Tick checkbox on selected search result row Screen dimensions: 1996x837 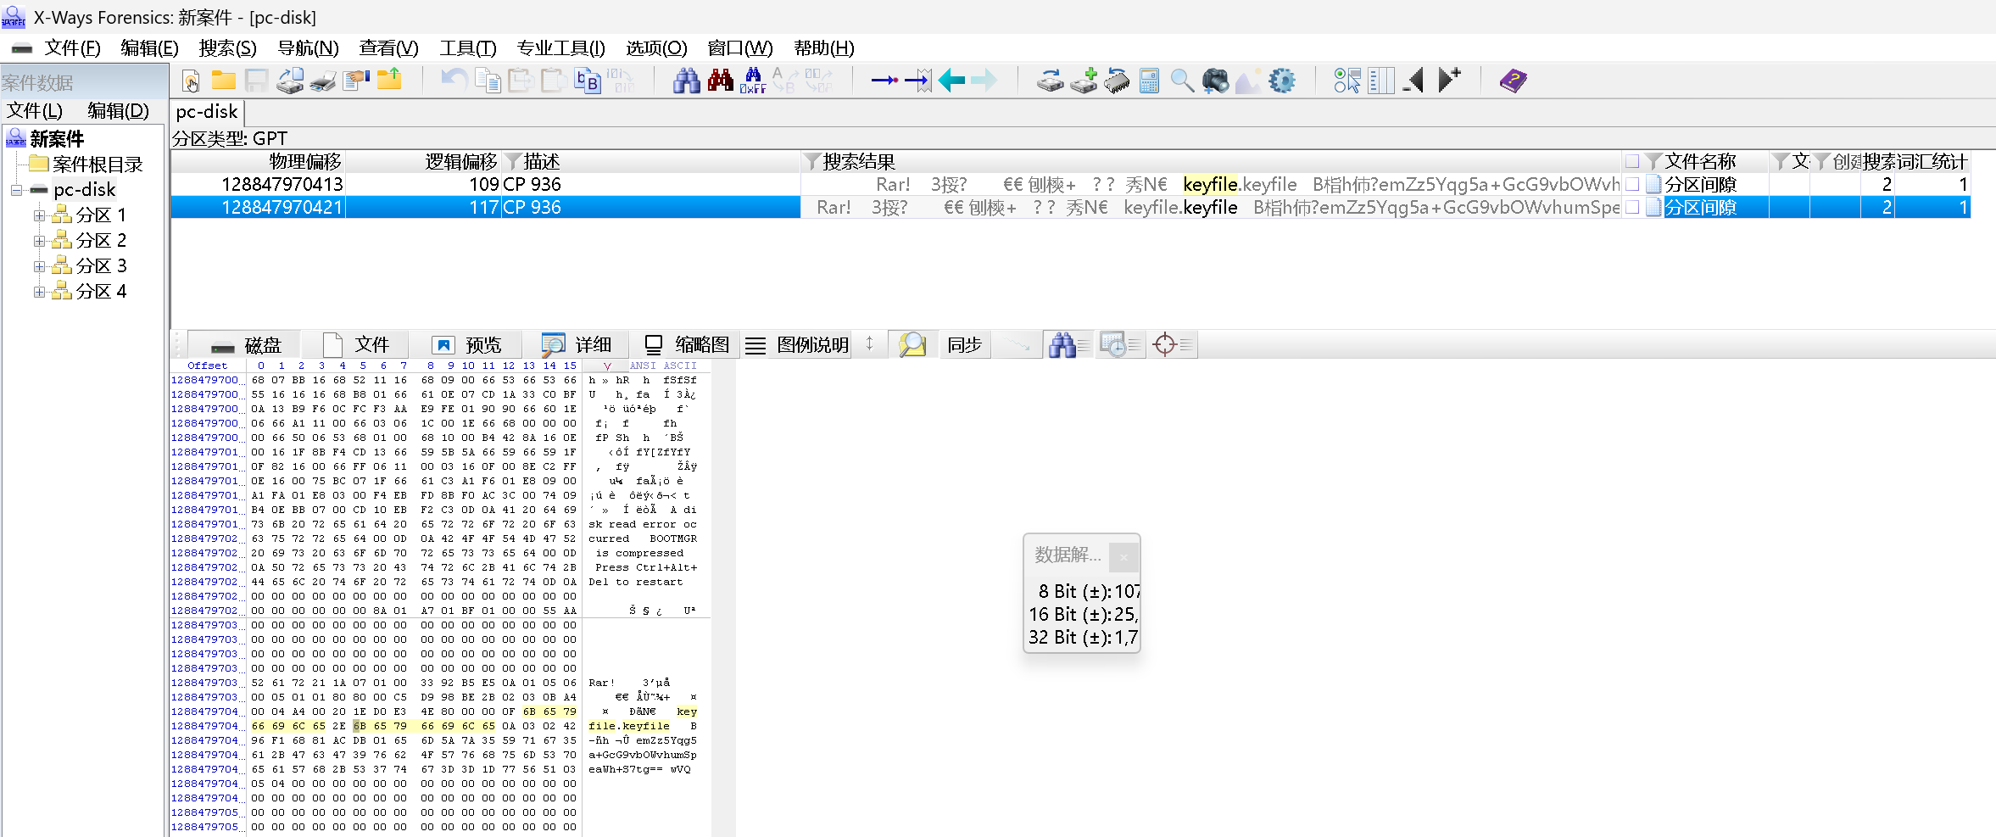pos(1632,207)
